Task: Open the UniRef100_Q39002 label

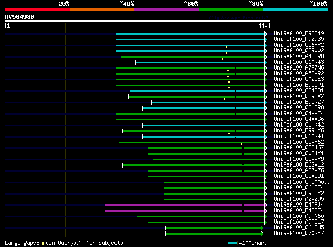Action: point(299,51)
